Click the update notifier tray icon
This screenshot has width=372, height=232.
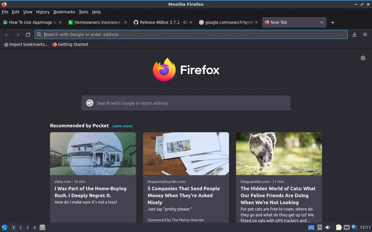(354, 227)
